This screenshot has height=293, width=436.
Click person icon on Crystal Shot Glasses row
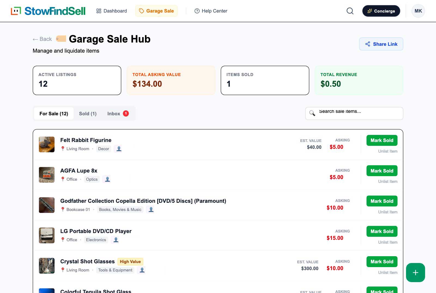142,270
